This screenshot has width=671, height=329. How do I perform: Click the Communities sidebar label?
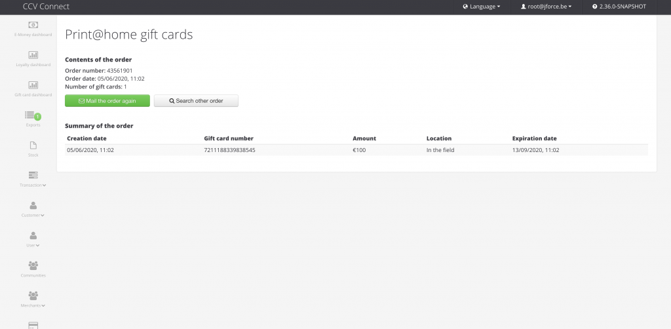coord(33,275)
